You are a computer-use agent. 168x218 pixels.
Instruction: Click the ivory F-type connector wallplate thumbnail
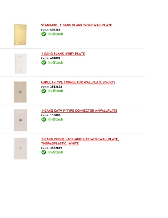tap(20, 92)
